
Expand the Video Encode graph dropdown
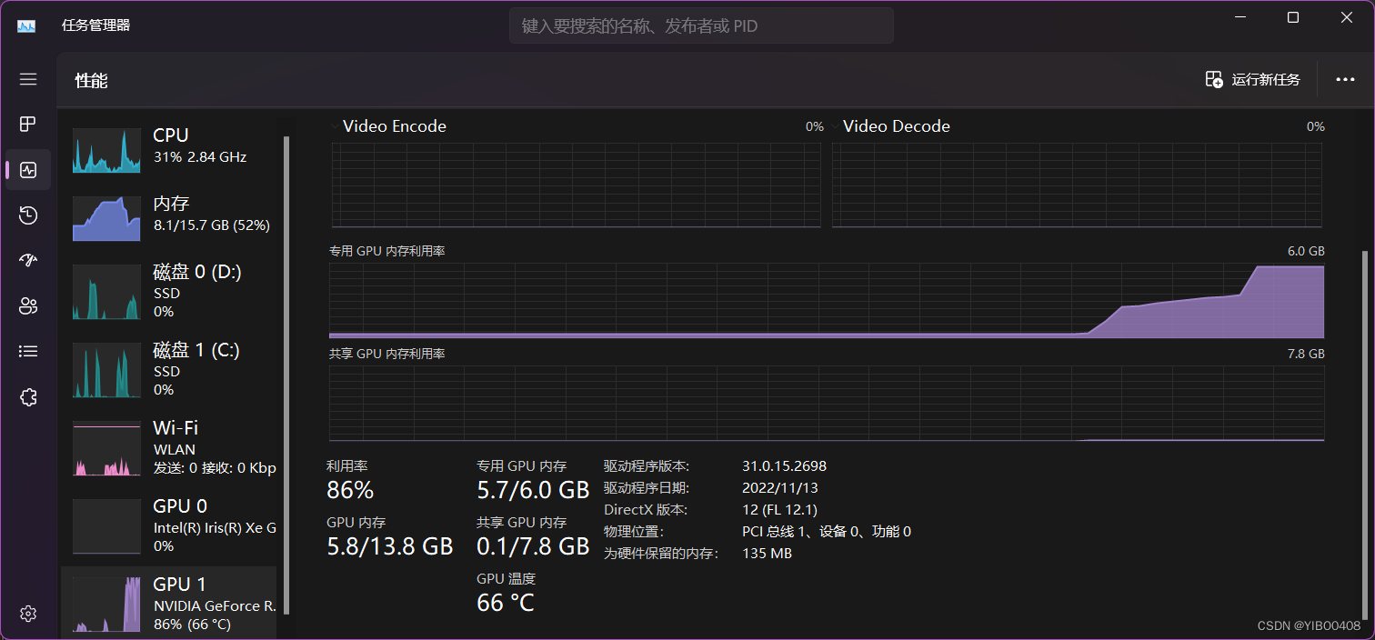point(335,125)
